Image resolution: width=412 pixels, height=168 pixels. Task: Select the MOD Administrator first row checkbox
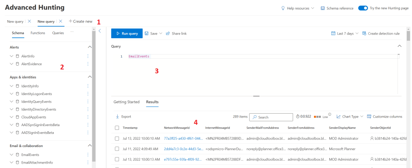pos(117,138)
